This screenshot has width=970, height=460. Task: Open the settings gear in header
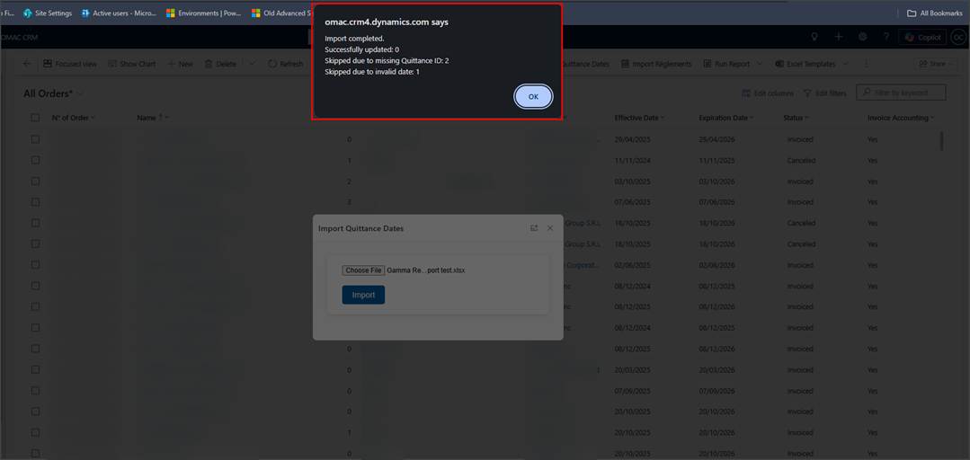point(862,37)
